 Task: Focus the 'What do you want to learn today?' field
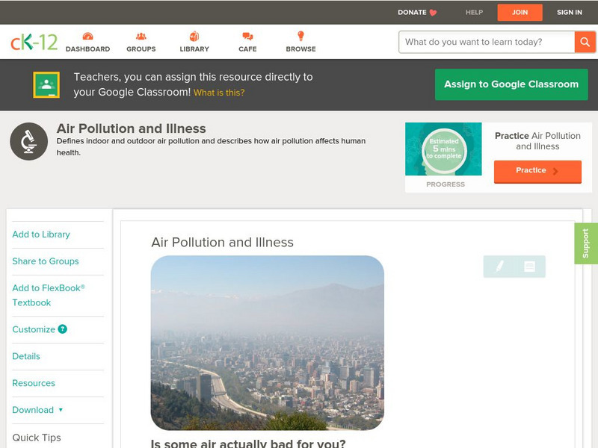[487, 42]
